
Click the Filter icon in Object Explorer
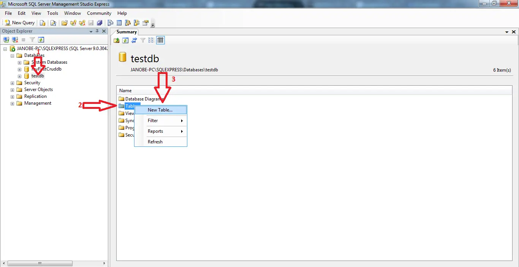tap(32, 39)
